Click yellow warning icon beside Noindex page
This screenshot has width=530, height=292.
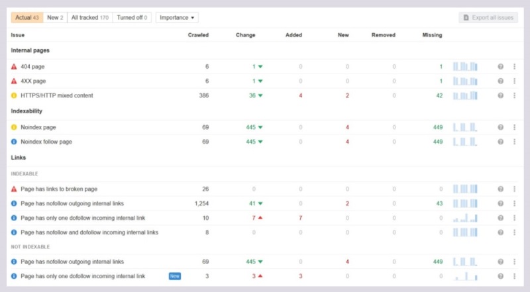[x=15, y=127]
